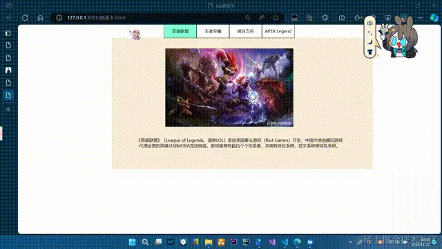The width and height of the screenshot is (442, 249).
Task: Open the 明日方舟 tab
Action: pyautogui.click(x=246, y=31)
